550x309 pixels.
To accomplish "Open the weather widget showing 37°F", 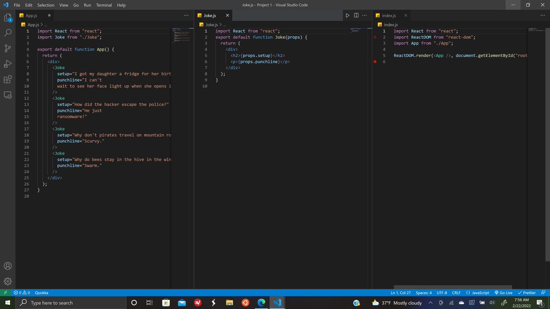I will [x=397, y=303].
